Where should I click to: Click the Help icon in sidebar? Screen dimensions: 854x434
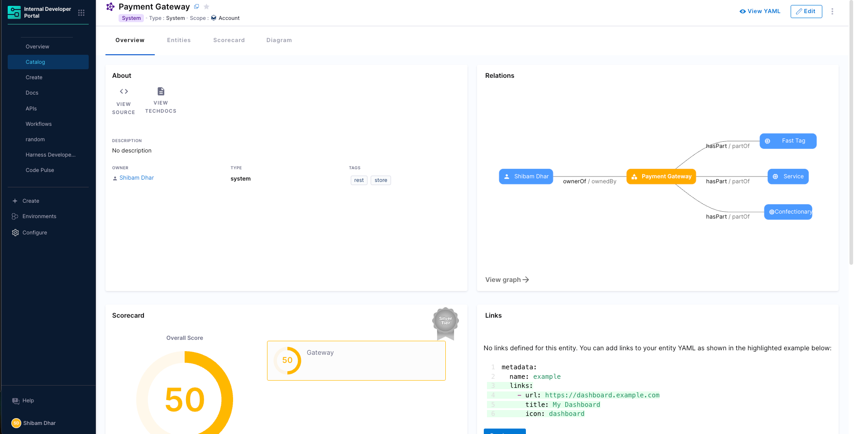click(16, 401)
